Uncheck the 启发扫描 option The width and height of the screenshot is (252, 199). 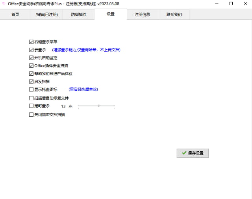pyautogui.click(x=31, y=82)
